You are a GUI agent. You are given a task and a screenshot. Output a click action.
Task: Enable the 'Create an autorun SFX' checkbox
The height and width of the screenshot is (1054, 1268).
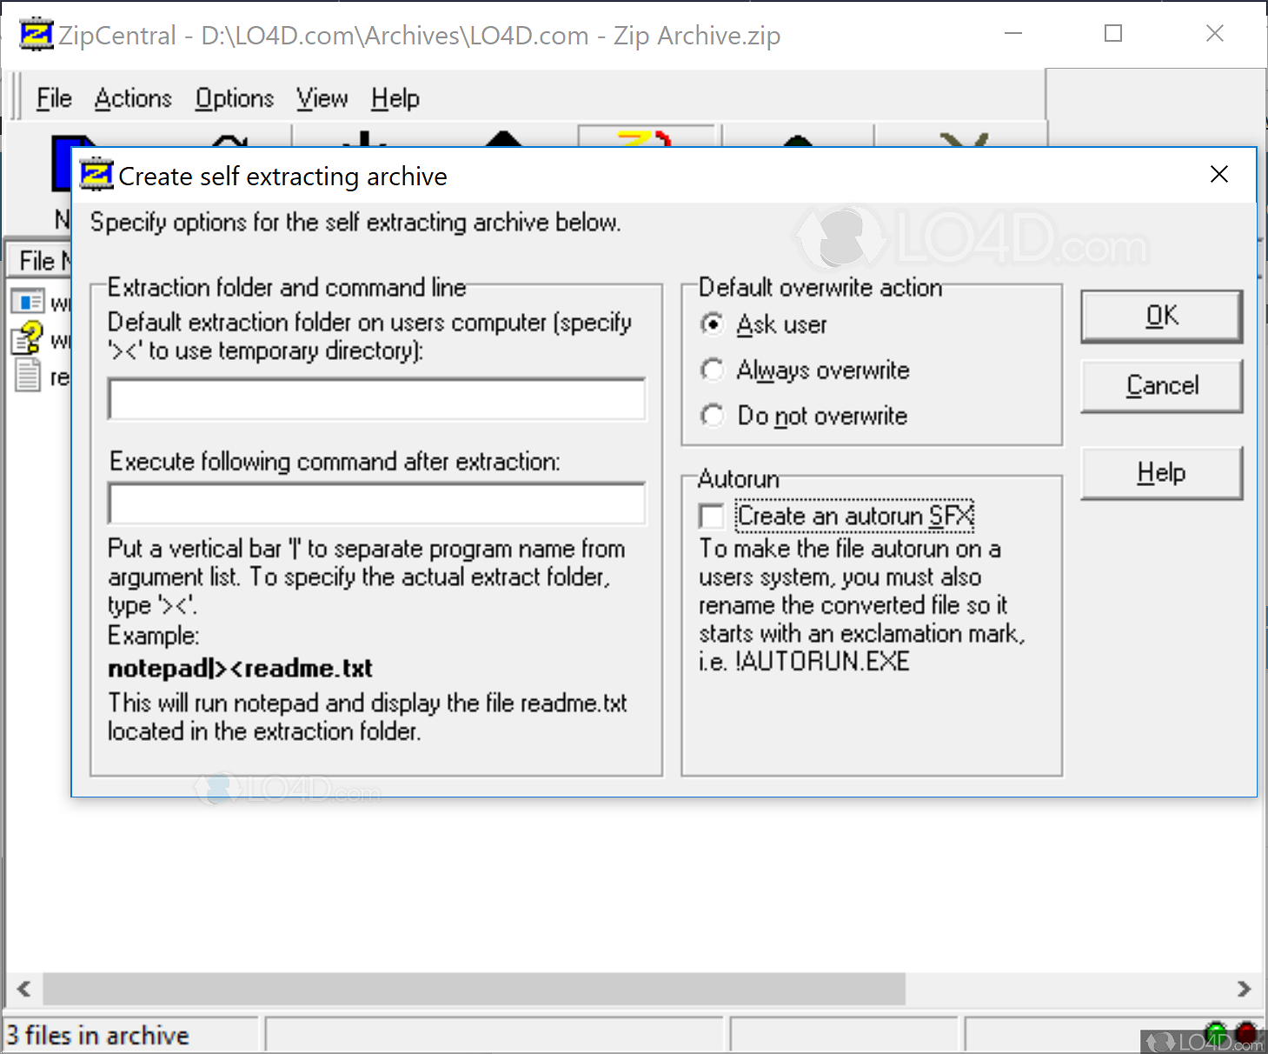pos(712,517)
